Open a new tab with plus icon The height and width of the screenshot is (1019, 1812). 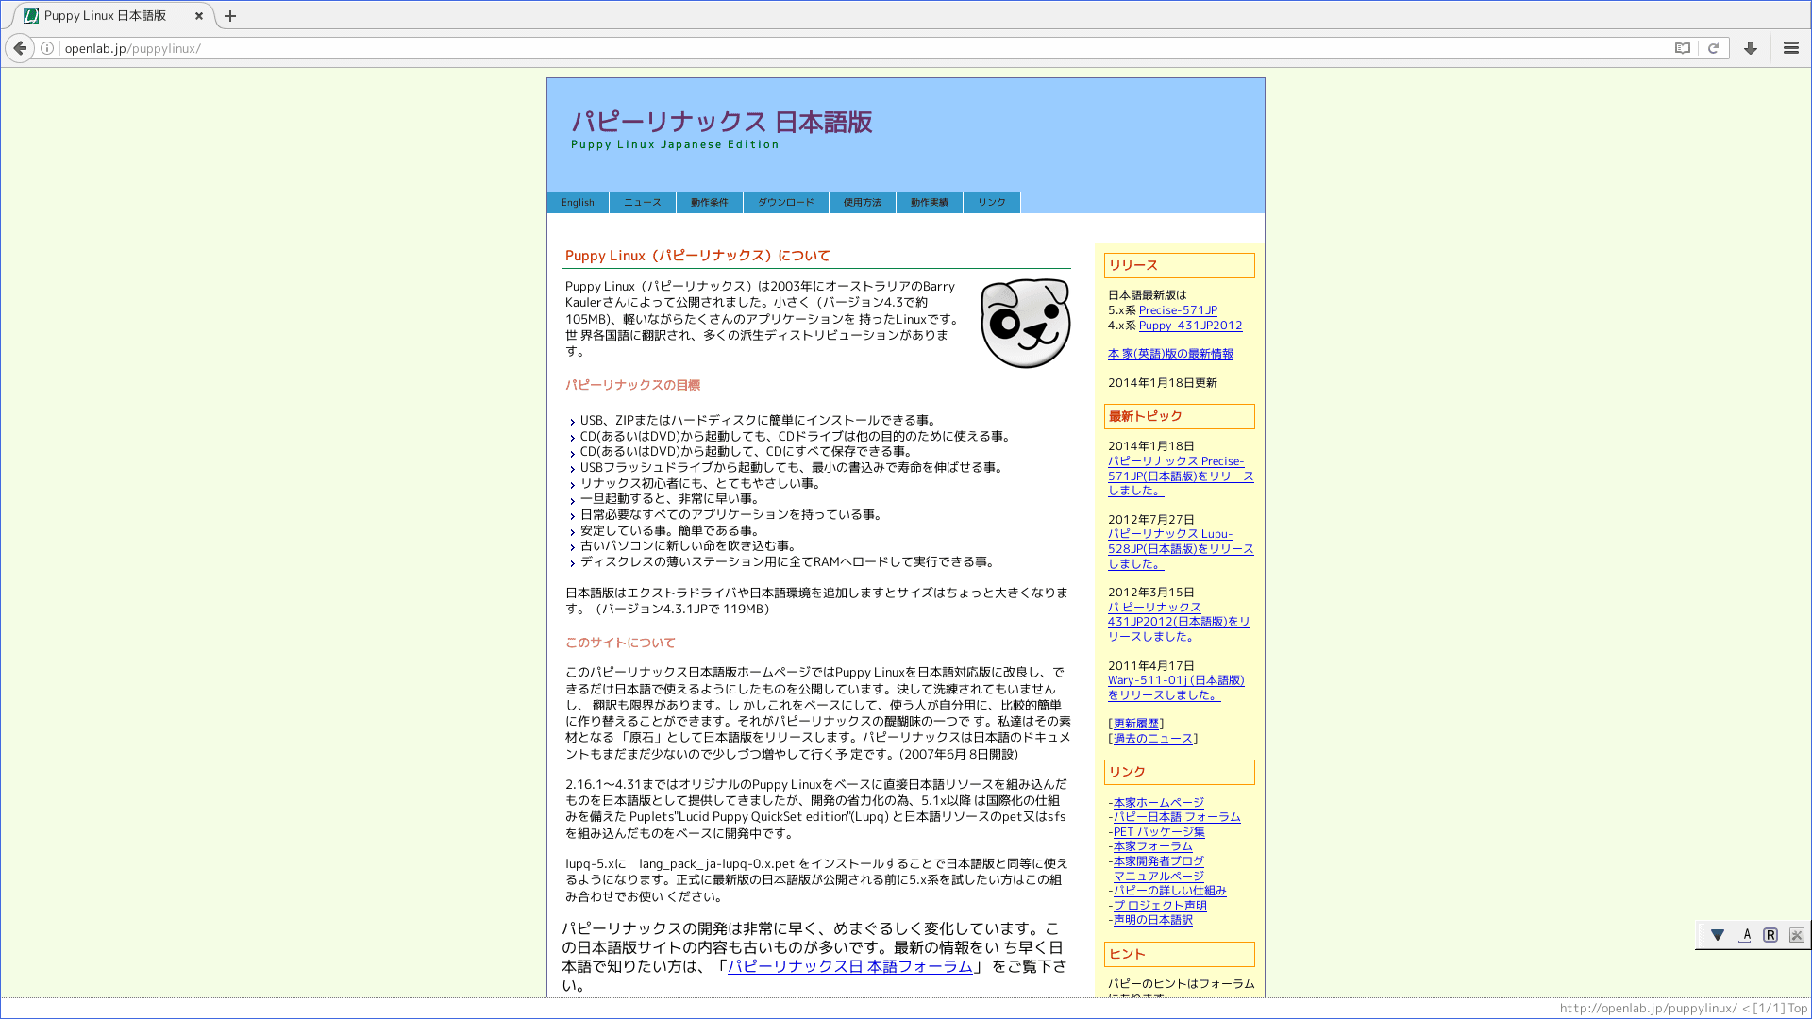(229, 16)
